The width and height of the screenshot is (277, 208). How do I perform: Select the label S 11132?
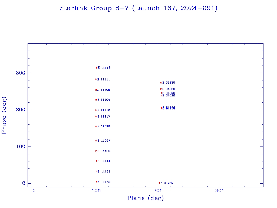pos(104,182)
